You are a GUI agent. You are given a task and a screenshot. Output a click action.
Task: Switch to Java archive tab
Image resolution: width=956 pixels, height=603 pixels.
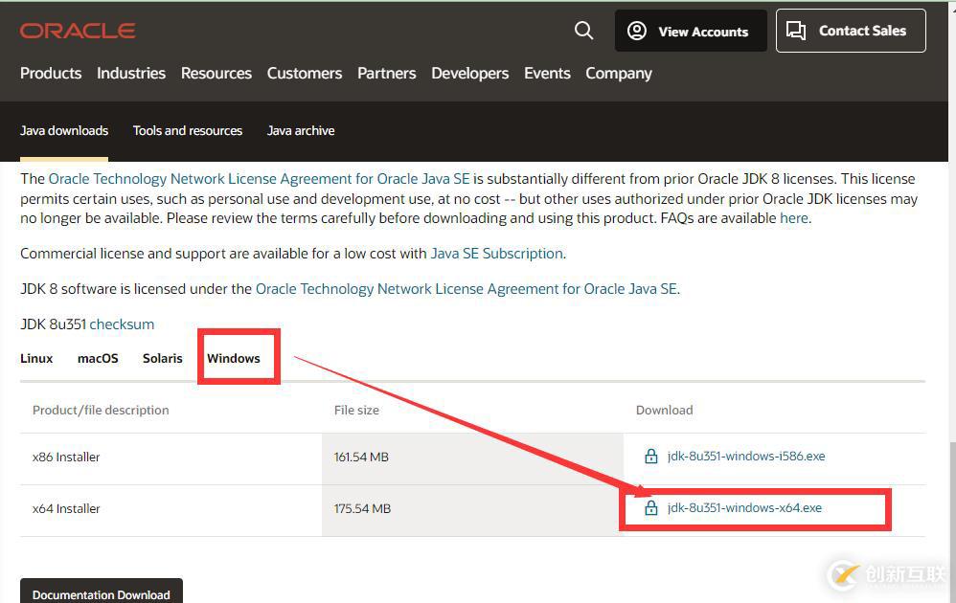301,130
